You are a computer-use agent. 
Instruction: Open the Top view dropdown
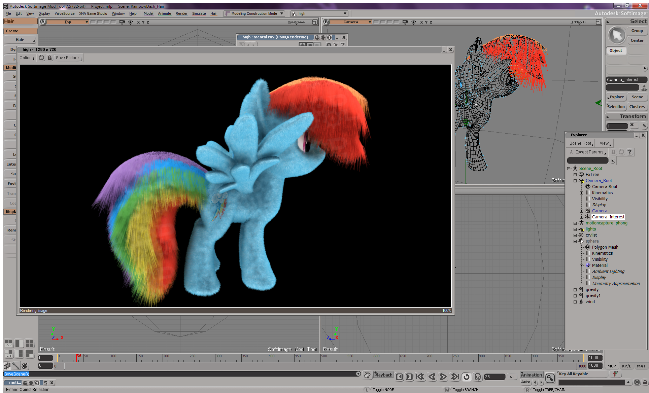coord(68,22)
